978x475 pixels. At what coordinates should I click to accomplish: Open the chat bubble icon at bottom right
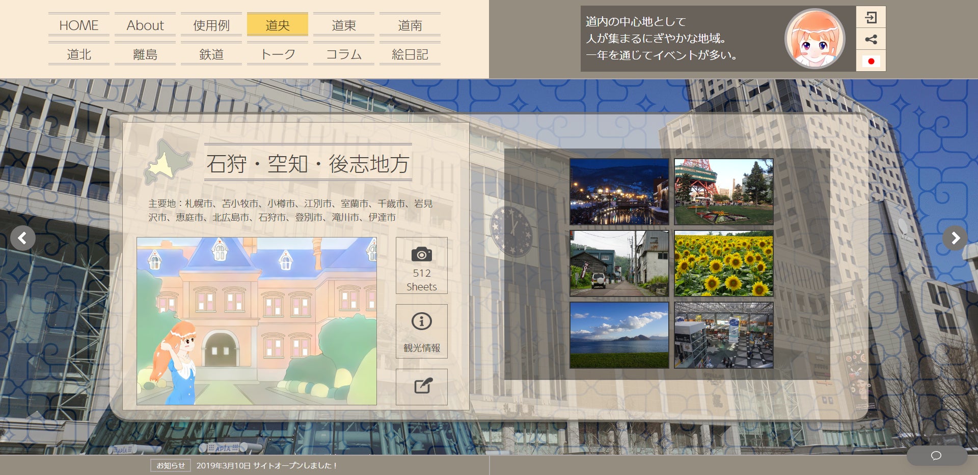tap(936, 455)
